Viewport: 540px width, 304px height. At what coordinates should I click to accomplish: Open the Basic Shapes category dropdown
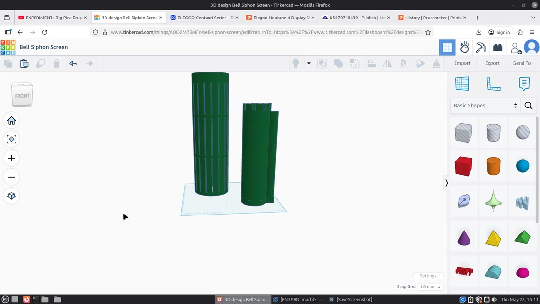pyautogui.click(x=485, y=106)
